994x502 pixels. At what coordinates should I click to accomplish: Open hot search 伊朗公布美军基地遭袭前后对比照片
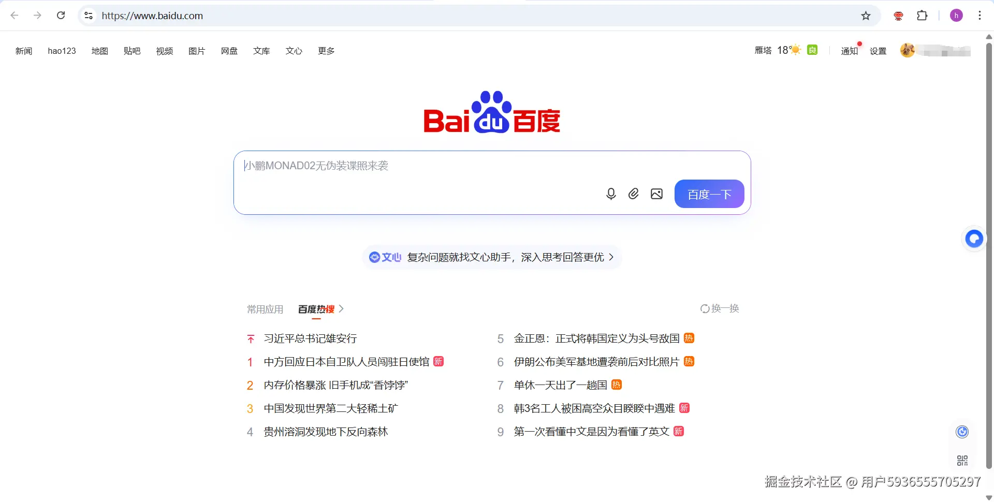[596, 362]
